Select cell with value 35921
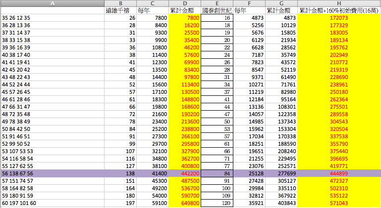 [x=249, y=203]
